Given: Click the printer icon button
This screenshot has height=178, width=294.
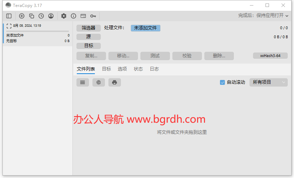Looking at the screenshot, I should point(115,82).
